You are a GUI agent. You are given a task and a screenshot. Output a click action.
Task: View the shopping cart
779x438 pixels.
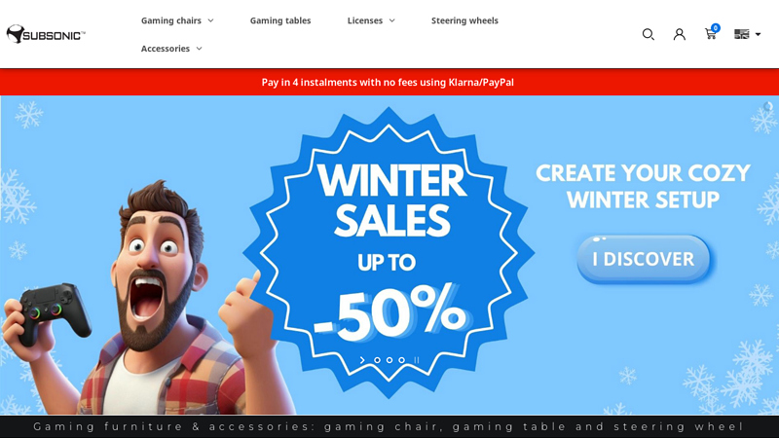point(711,34)
